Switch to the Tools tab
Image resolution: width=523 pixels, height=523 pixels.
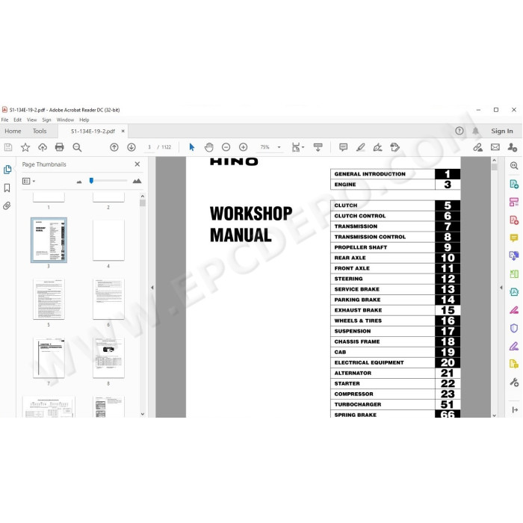coord(40,131)
